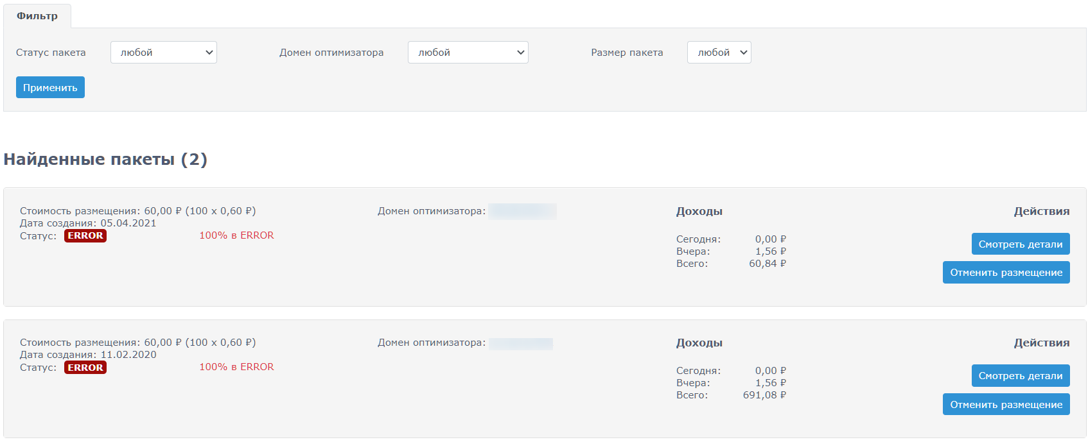Click the Статус пакета filter label
Screen dimensions: 1088x442
[51, 53]
